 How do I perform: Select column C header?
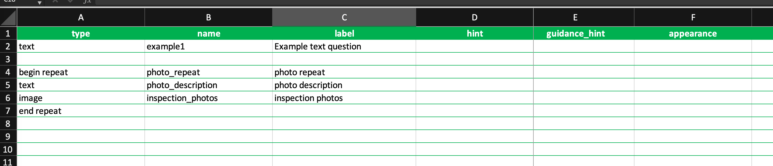pos(344,18)
